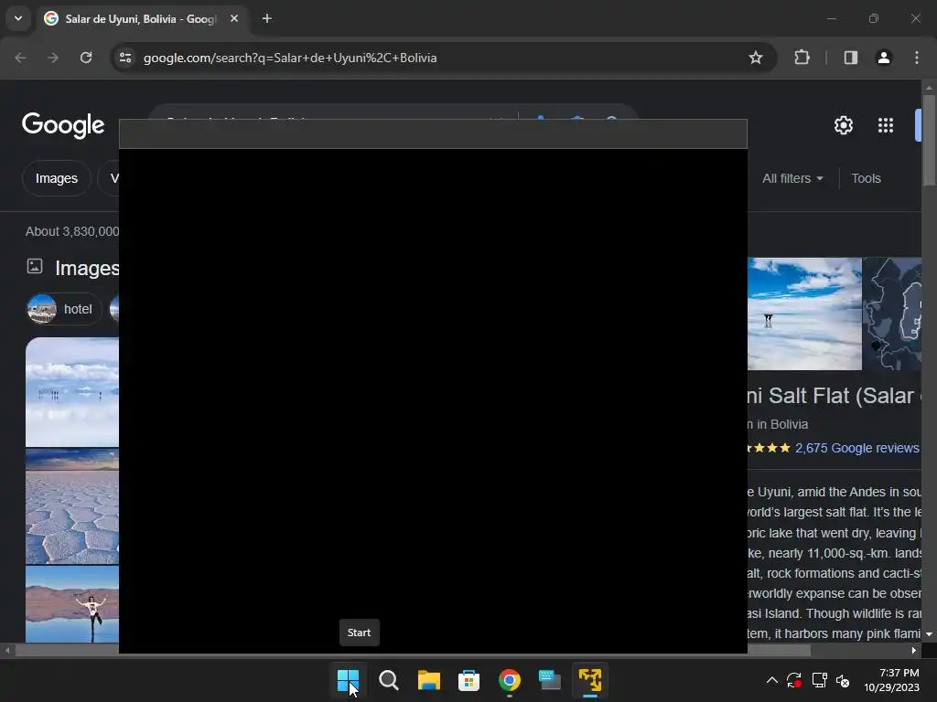
Task: Click the horizontal scroll-right arrow
Action: coord(914,650)
